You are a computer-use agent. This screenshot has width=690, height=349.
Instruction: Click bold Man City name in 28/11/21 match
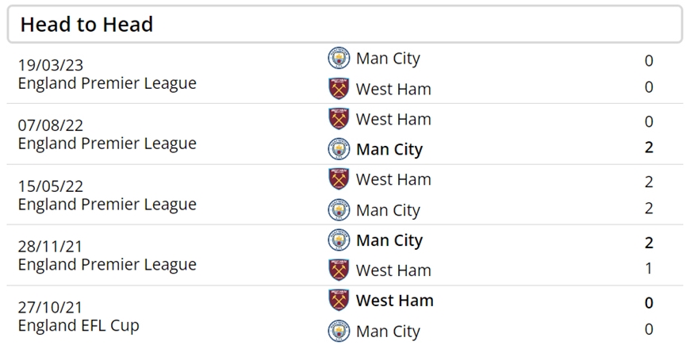pos(389,241)
